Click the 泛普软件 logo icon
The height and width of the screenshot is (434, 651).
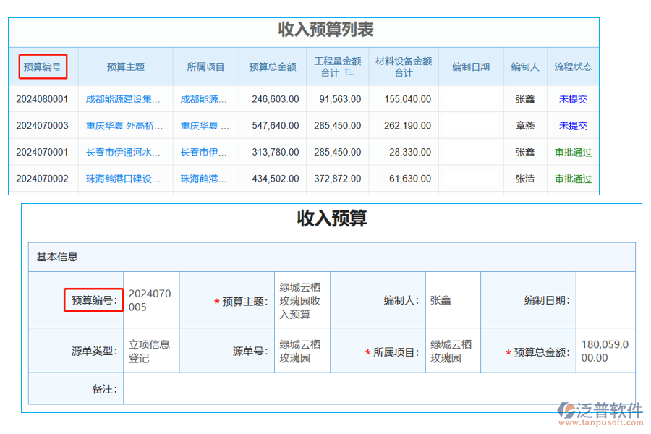(566, 409)
